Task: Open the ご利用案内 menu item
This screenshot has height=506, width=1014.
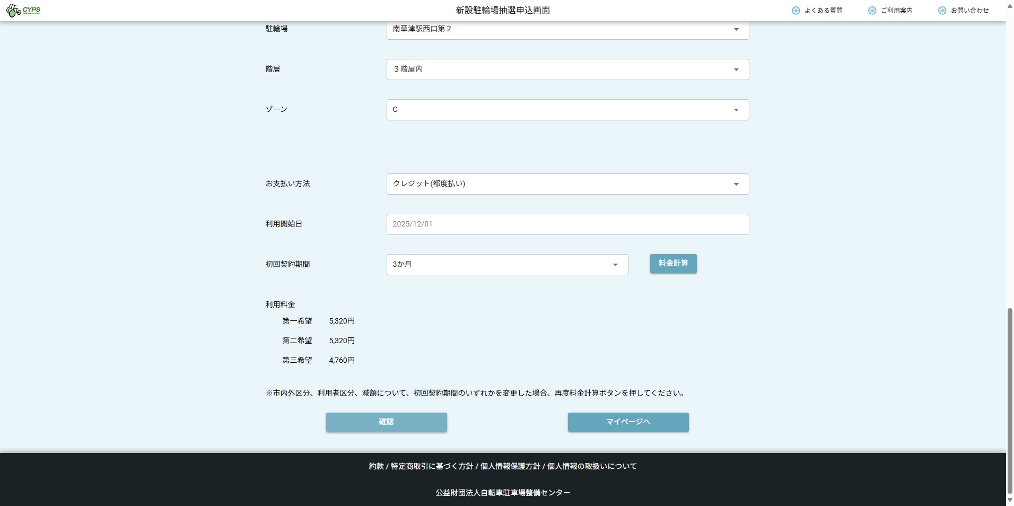Action: click(896, 11)
